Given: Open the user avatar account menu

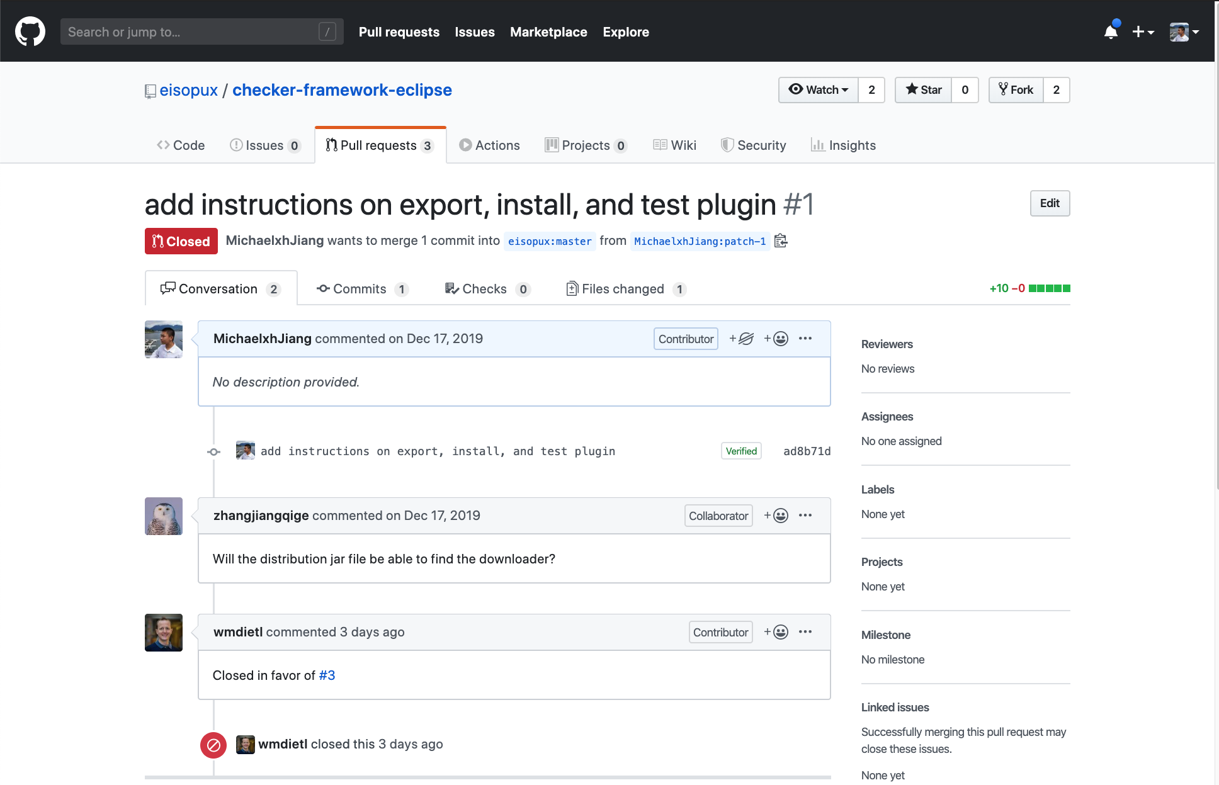Looking at the screenshot, I should tap(1184, 31).
